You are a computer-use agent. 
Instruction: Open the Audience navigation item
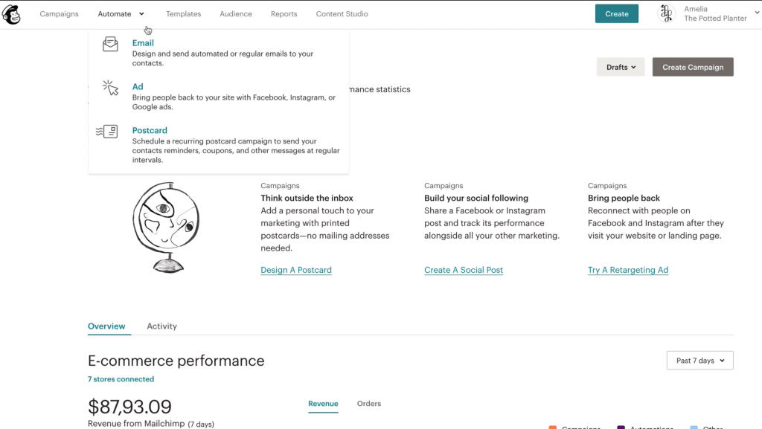click(x=236, y=14)
